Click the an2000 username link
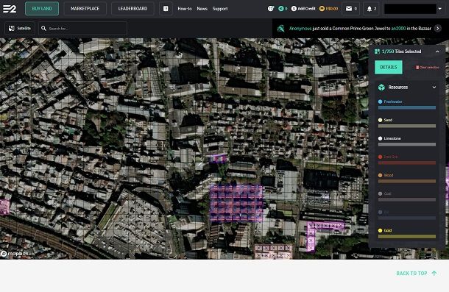 coord(398,29)
